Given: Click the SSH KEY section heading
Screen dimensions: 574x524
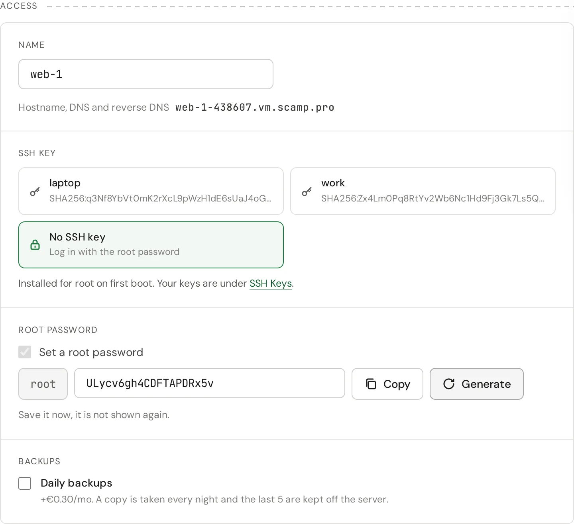Looking at the screenshot, I should [x=37, y=153].
